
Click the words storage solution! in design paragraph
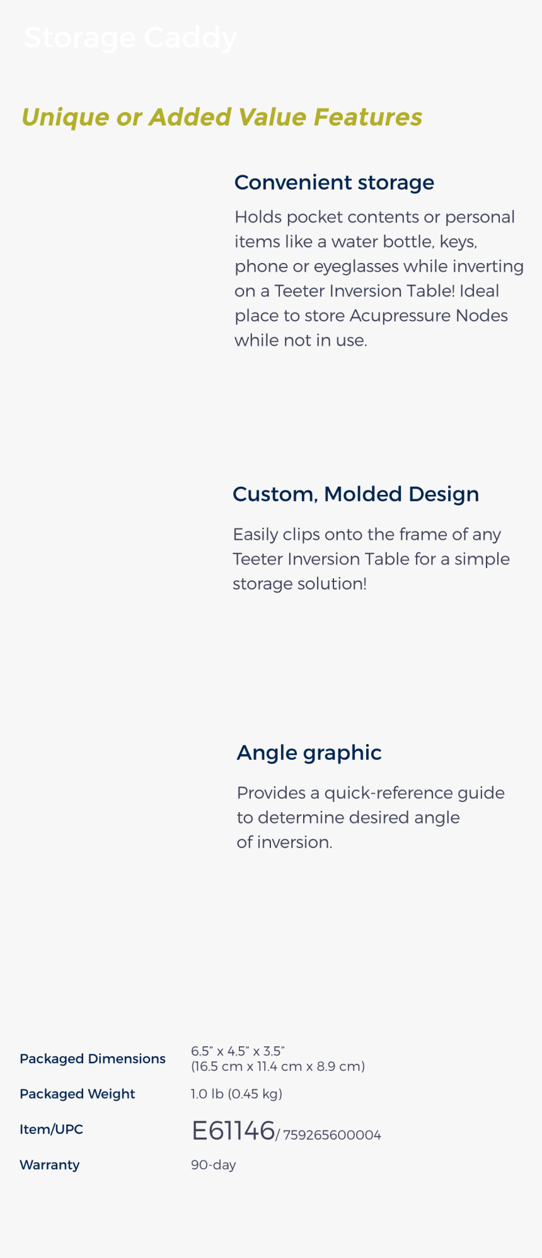point(299,584)
